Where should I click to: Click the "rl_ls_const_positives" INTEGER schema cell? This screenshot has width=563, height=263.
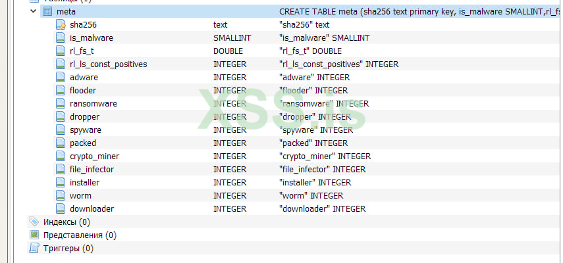tap(338, 64)
